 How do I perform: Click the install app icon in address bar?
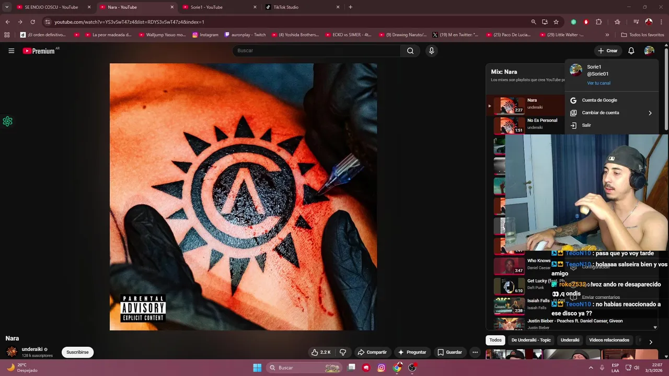tap(545, 22)
